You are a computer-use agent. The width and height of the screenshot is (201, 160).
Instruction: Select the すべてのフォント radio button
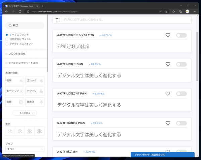[x=7, y=35]
